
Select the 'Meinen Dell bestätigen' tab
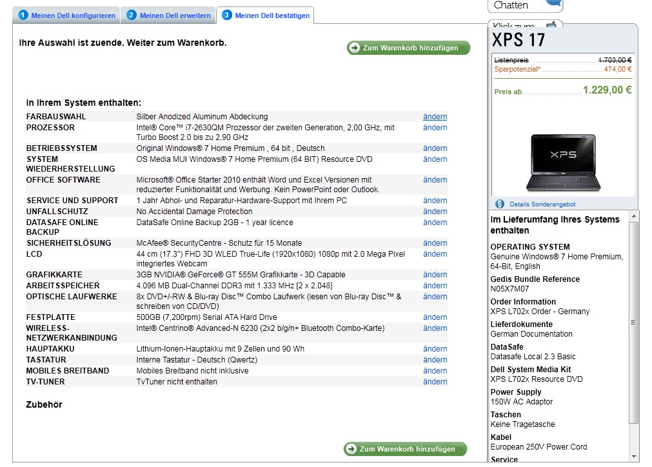coord(266,15)
